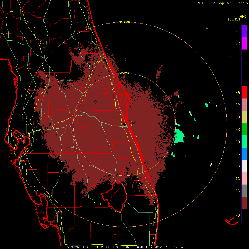This screenshot has height=249, width=249.
Task: Click the UK legend label
Action: click(237, 44)
